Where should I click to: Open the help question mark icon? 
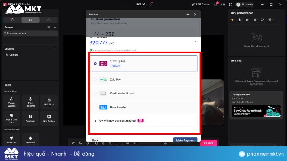click(223, 5)
